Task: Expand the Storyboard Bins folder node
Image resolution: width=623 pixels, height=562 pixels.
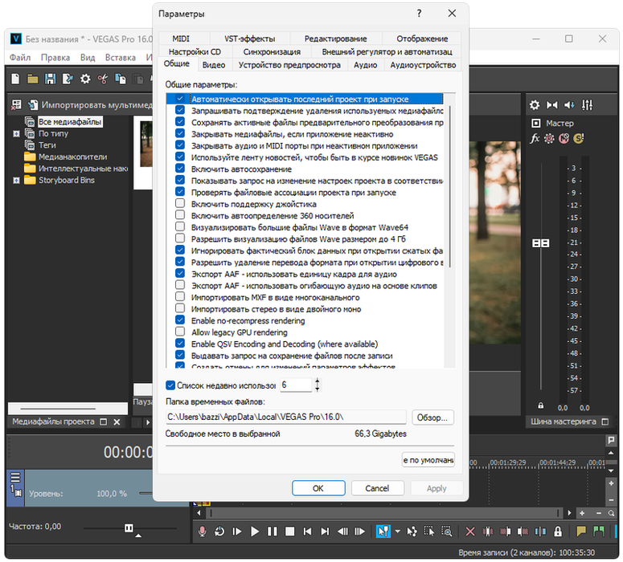Action: (16, 181)
